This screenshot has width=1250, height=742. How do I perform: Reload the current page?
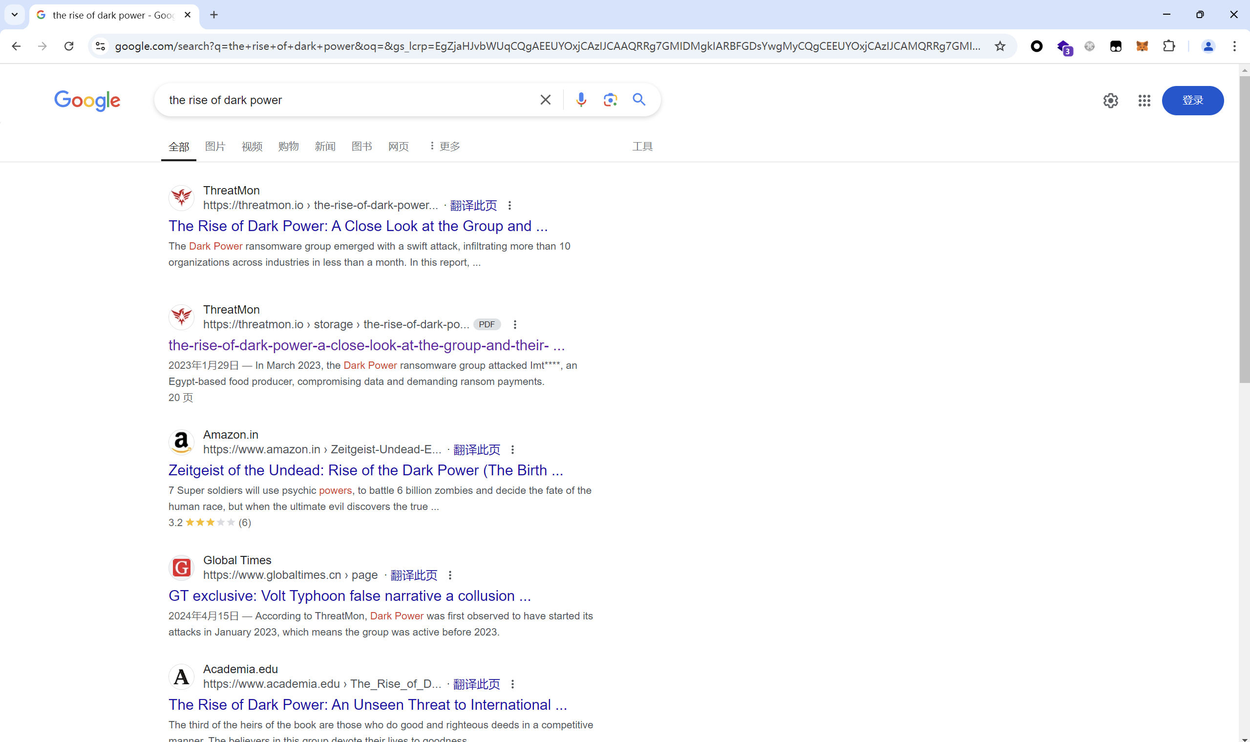click(x=69, y=46)
